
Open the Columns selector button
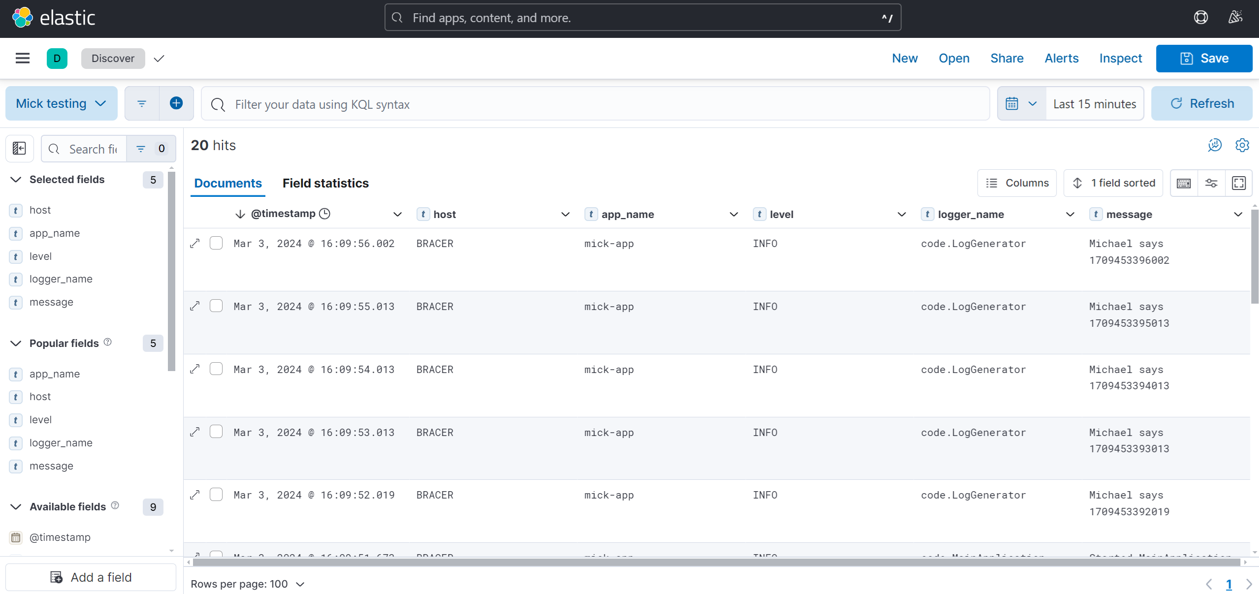click(x=1017, y=183)
